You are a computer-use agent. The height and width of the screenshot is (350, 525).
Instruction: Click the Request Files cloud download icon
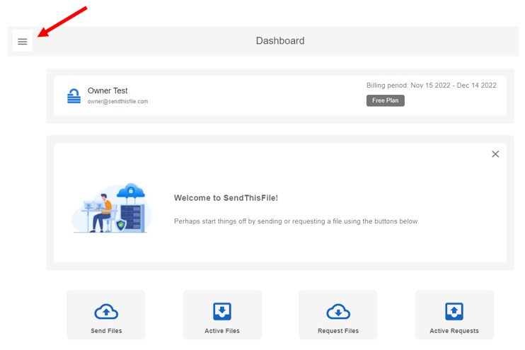pyautogui.click(x=338, y=311)
